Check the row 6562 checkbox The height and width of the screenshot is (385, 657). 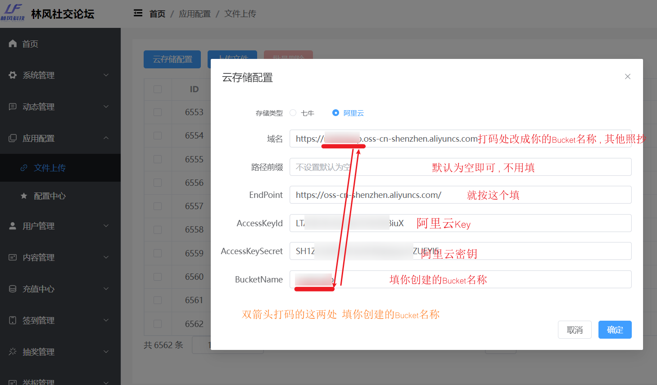tap(158, 324)
